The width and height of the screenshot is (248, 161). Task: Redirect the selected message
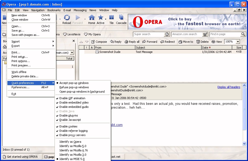pos(168,42)
